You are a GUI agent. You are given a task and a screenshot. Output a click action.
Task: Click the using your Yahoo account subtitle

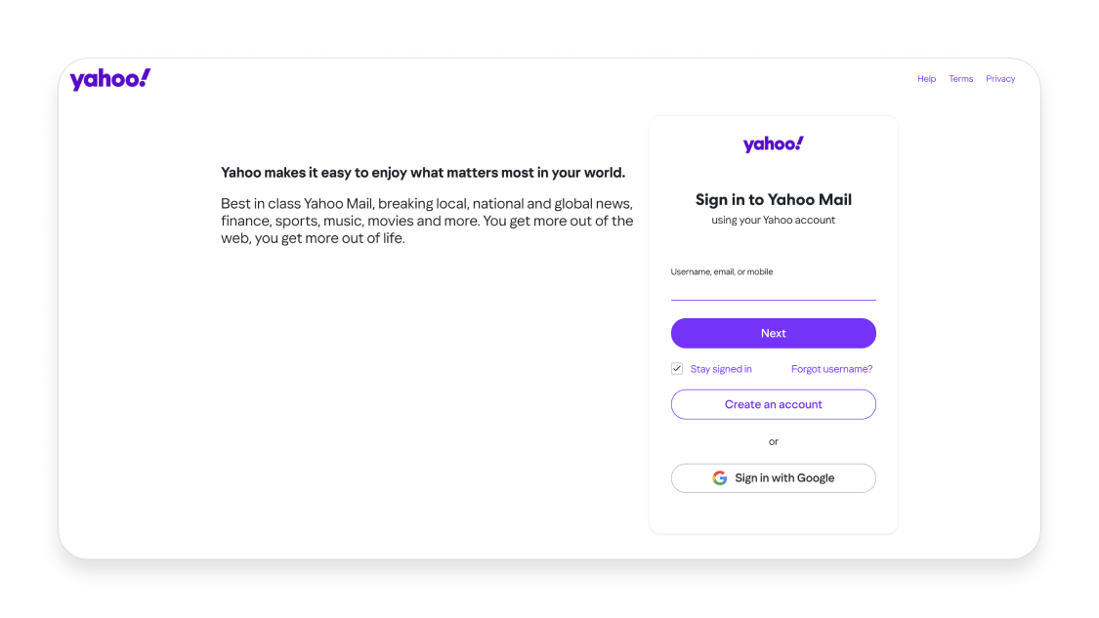pyautogui.click(x=773, y=220)
